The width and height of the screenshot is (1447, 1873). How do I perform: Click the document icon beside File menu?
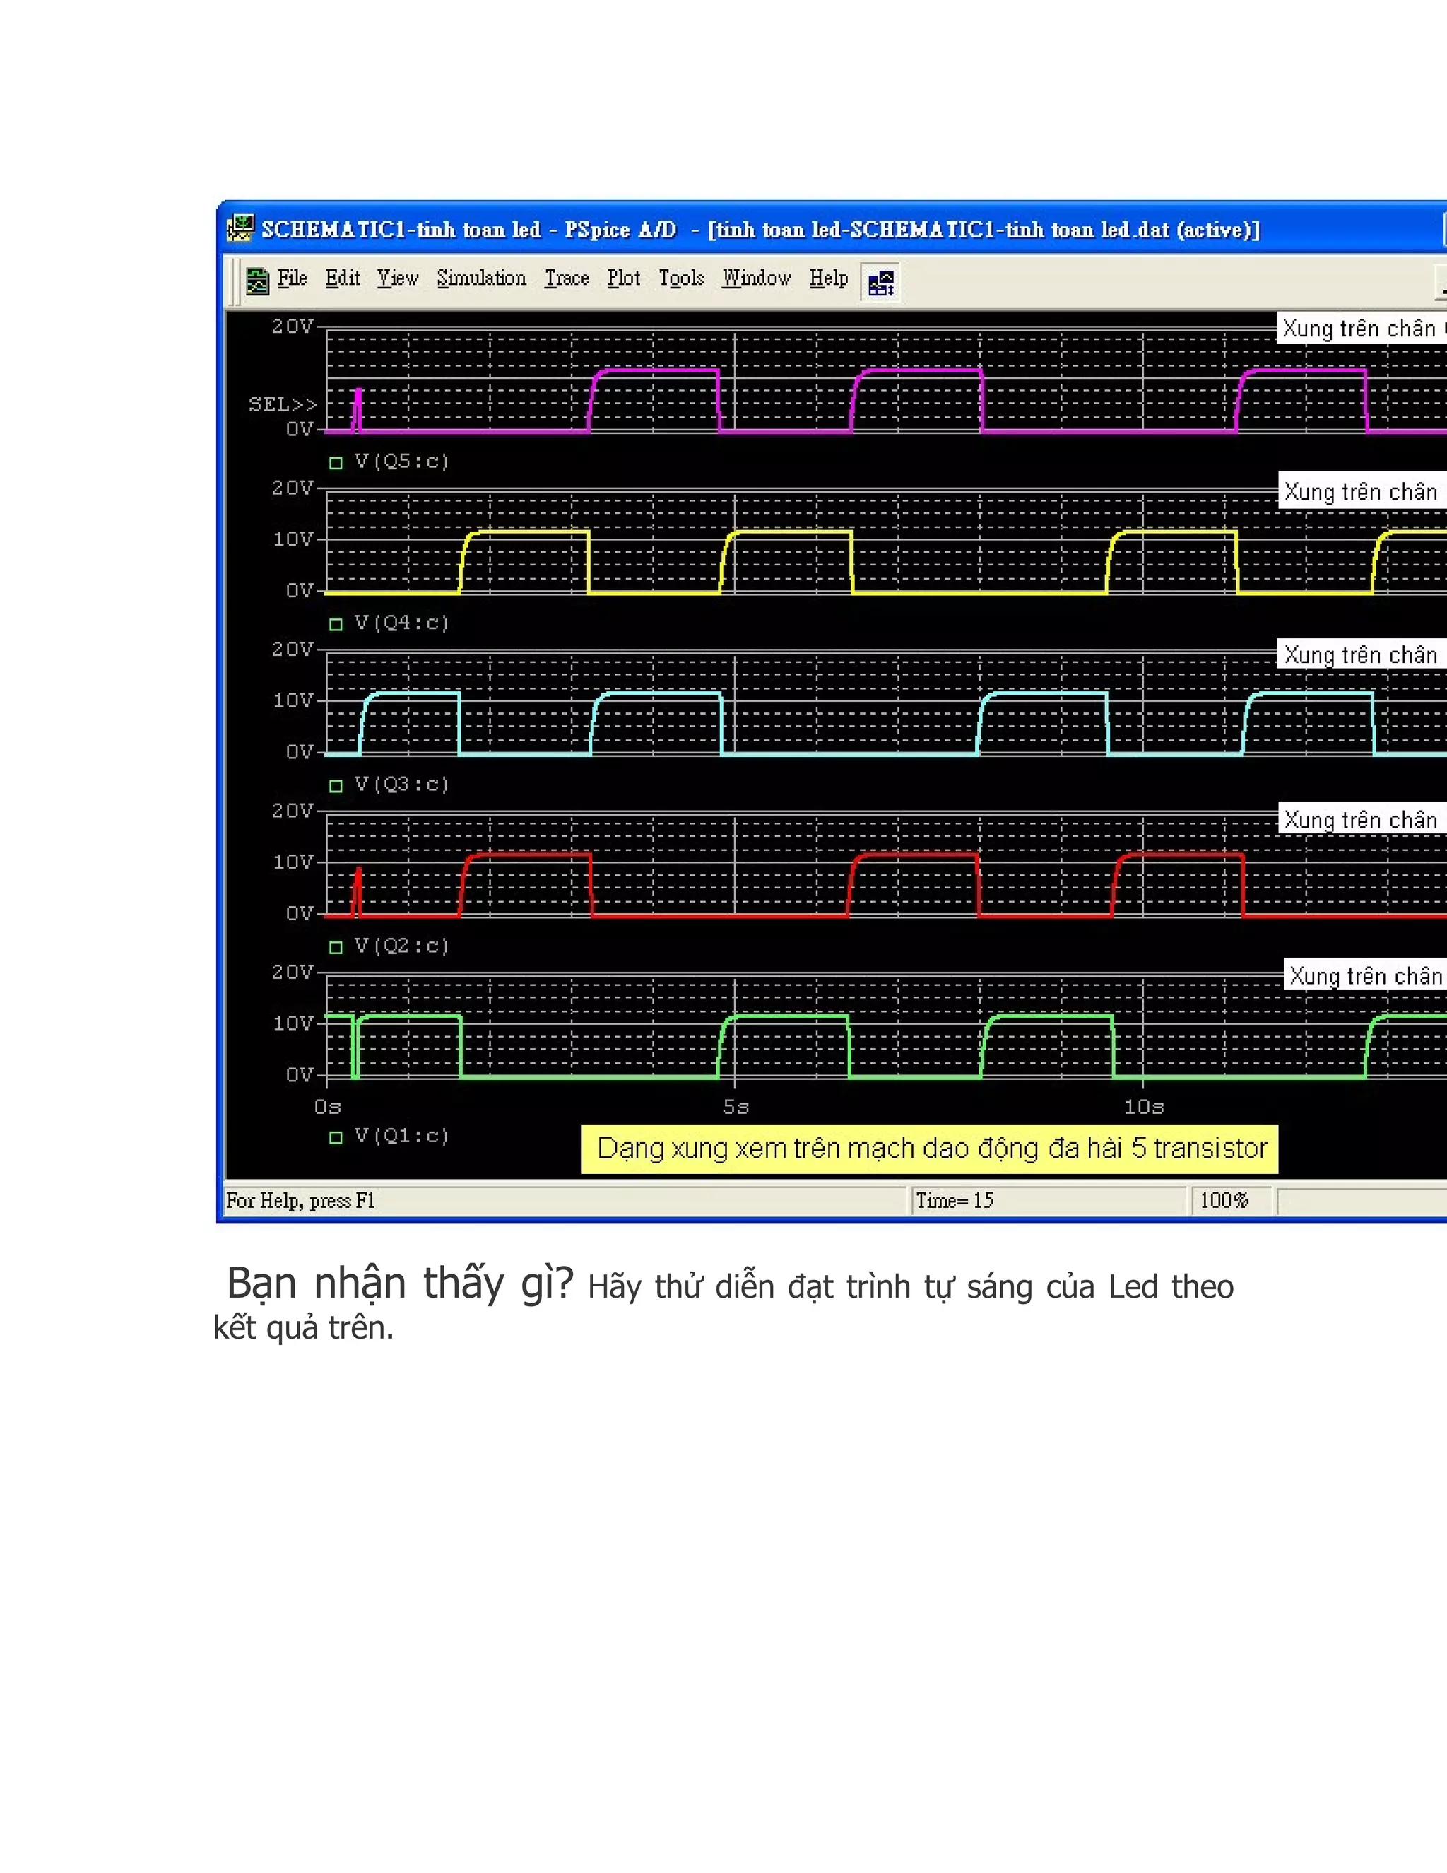point(257,281)
